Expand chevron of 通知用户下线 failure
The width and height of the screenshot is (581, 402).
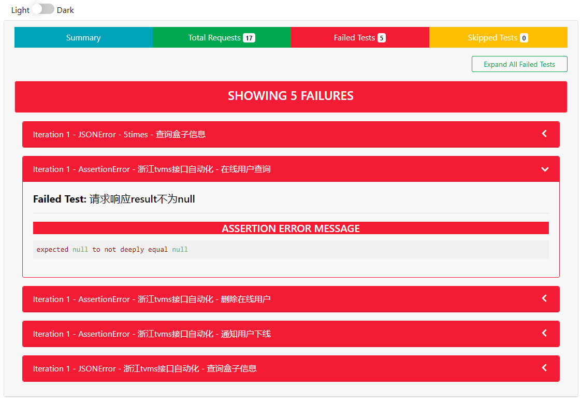[544, 334]
